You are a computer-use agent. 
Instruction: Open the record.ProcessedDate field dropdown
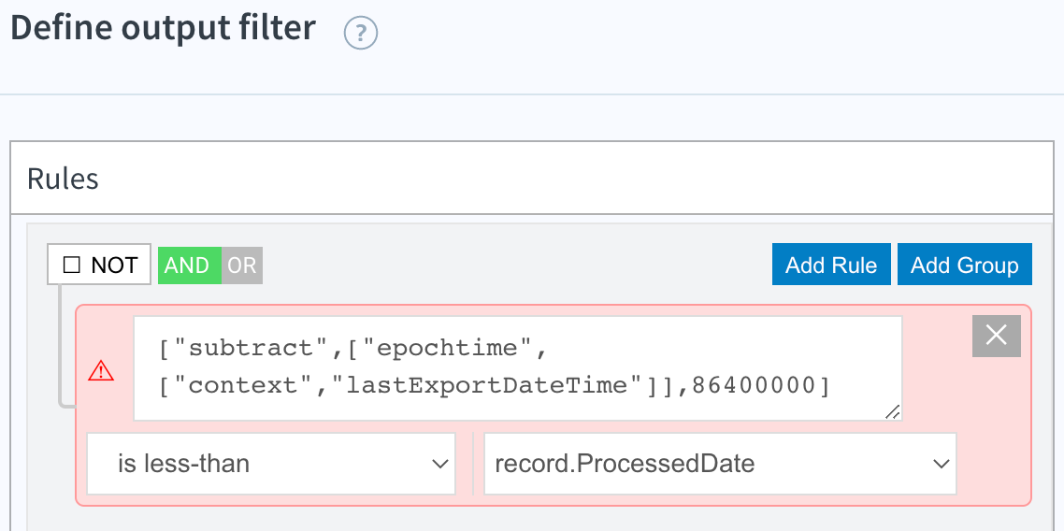(720, 464)
